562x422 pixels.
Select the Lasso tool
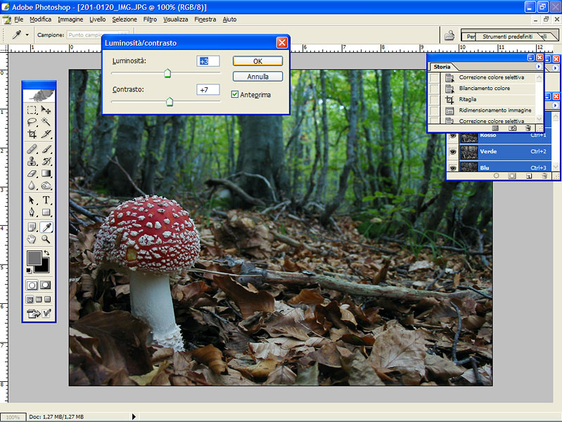point(32,122)
